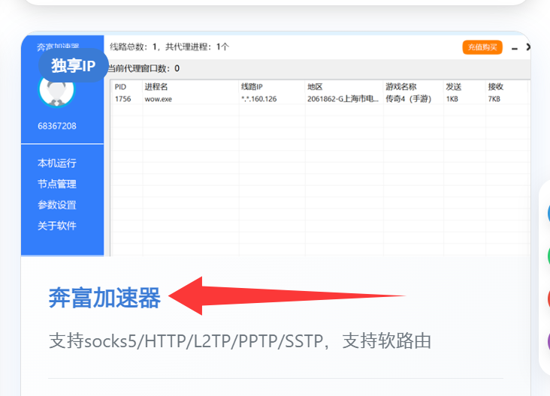Click the PID column header
The width and height of the screenshot is (550, 396).
pyautogui.click(x=120, y=87)
